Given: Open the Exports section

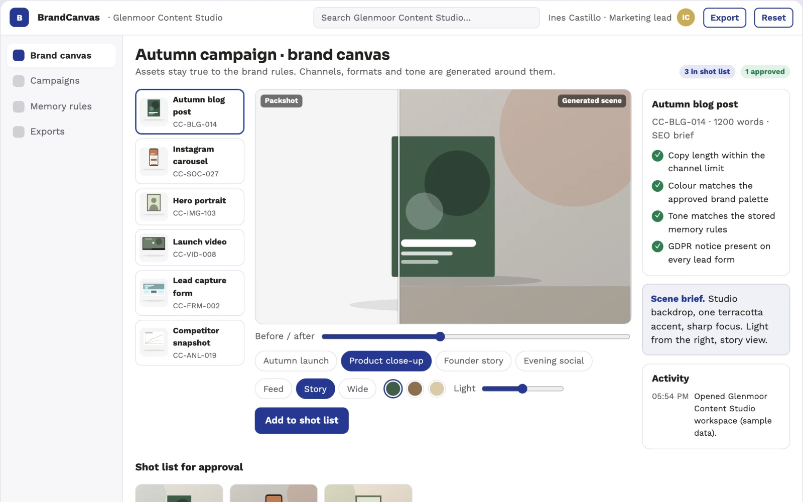Looking at the screenshot, I should 61,132.
